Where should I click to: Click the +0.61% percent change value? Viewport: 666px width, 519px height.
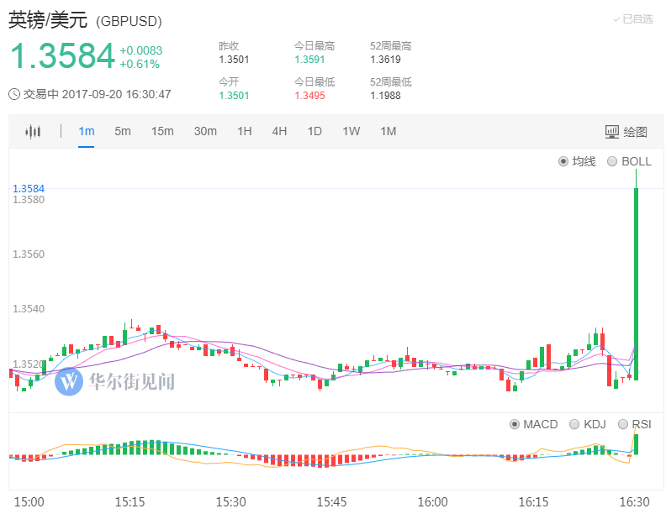coord(140,64)
